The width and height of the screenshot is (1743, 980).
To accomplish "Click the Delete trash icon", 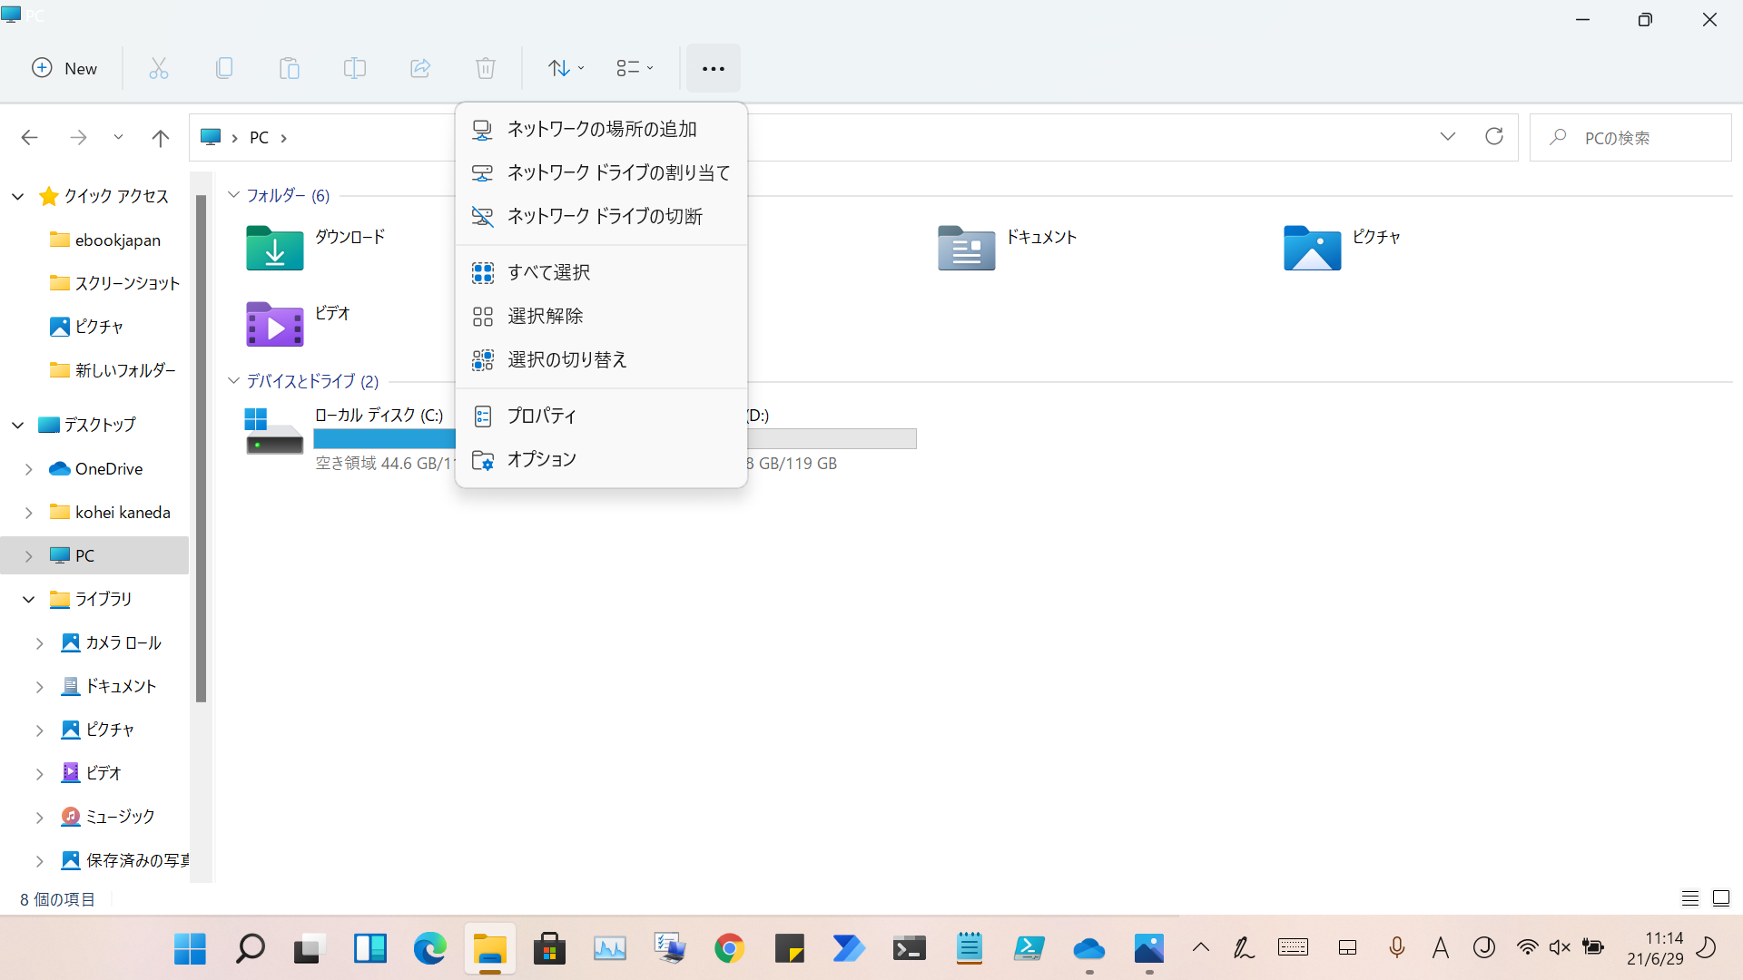I will point(486,68).
